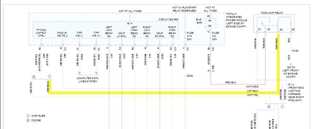This screenshot has width=318, height=129.
Task: Click the S106 splice label
Action: pyautogui.click(x=295, y=51)
